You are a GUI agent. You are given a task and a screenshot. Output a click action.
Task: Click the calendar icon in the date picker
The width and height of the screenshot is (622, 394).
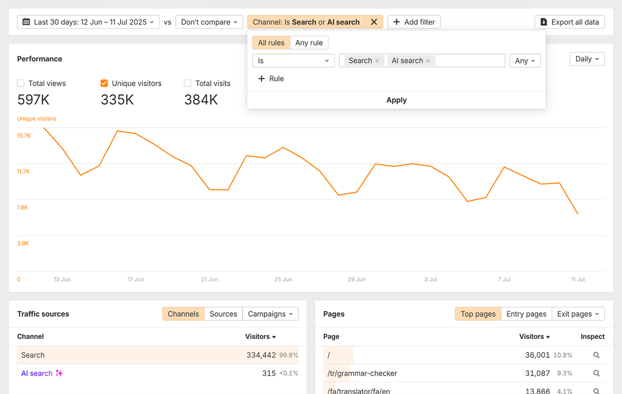25,22
